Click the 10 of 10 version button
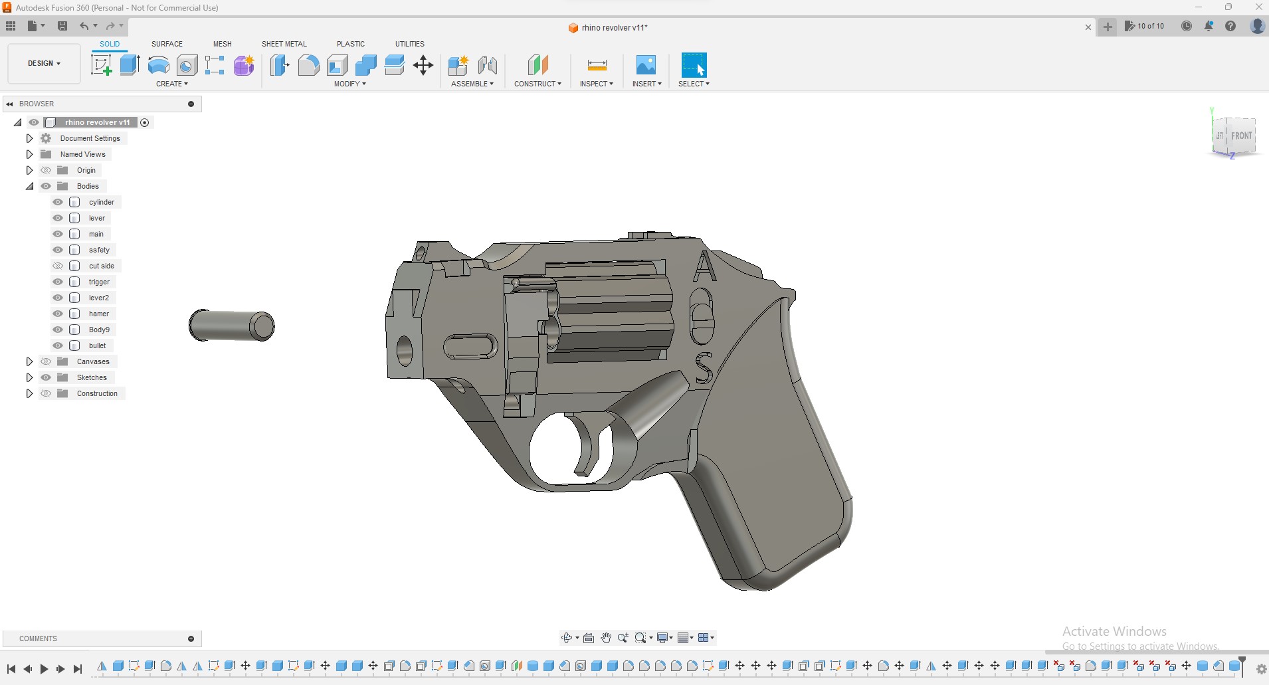Viewport: 1269px width, 685px height. (1145, 25)
